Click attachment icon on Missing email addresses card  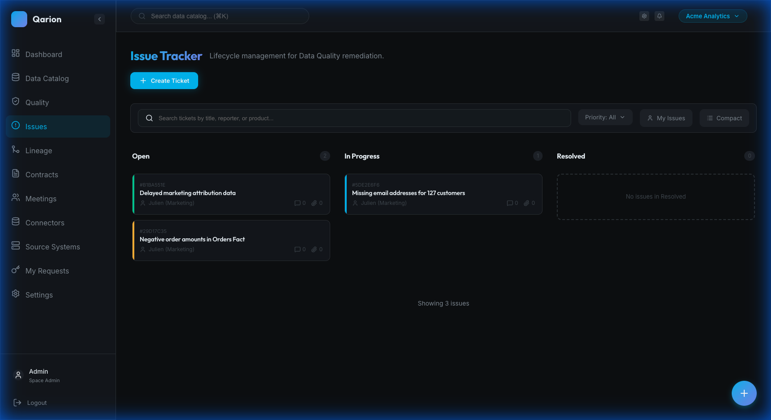coord(526,203)
